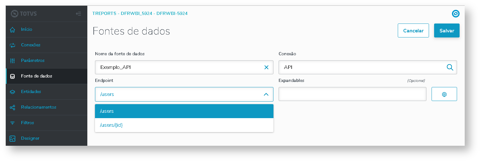Focus the Expandables input field
Image resolution: width=480 pixels, height=161 pixels.
[x=352, y=94]
